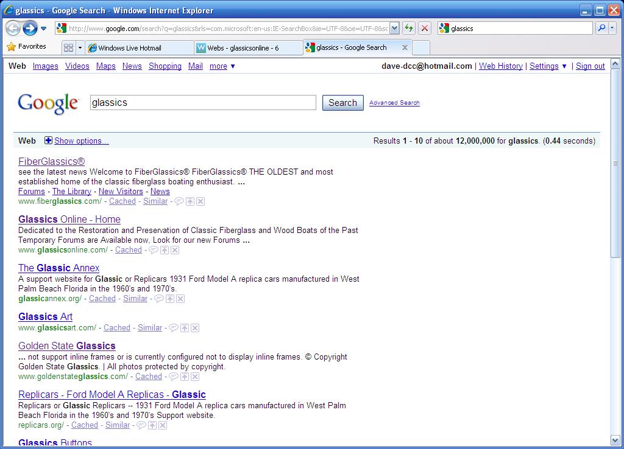Open the search provider options dropdown
The height and width of the screenshot is (449, 624).
pyautogui.click(x=612, y=28)
